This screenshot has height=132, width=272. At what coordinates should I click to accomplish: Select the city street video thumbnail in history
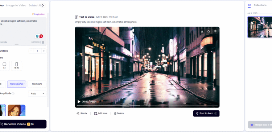coord(260,27)
